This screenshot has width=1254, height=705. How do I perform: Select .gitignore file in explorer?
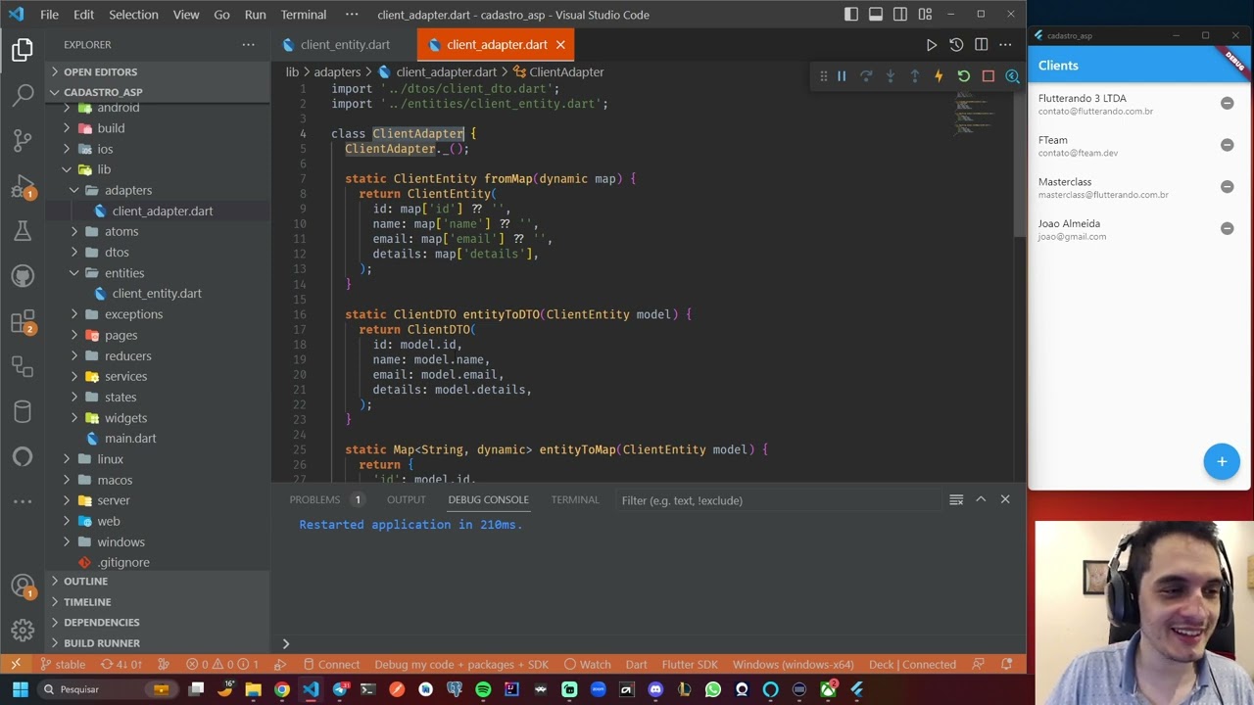click(123, 563)
